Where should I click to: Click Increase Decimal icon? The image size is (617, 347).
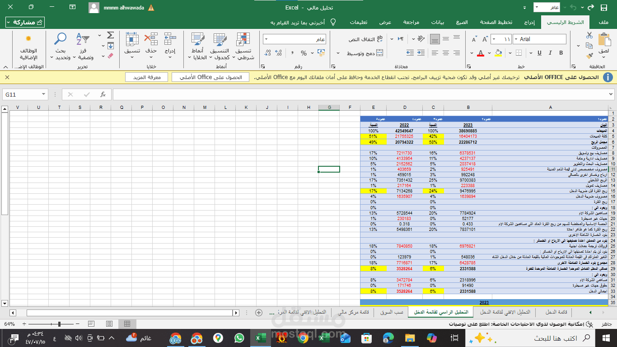pyautogui.click(x=279, y=53)
